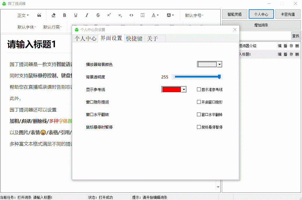302x200 pixels.
Task: Switch to the 快捷键 tab
Action: (134, 38)
